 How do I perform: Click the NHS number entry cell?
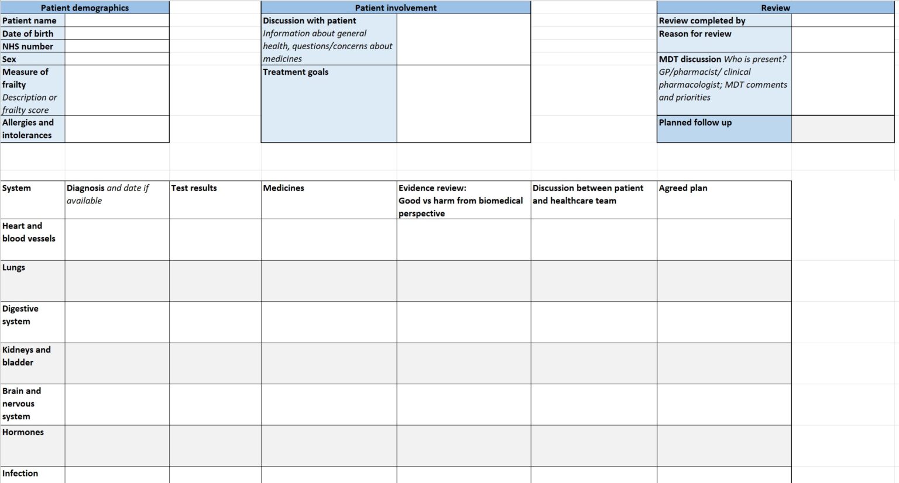point(116,46)
